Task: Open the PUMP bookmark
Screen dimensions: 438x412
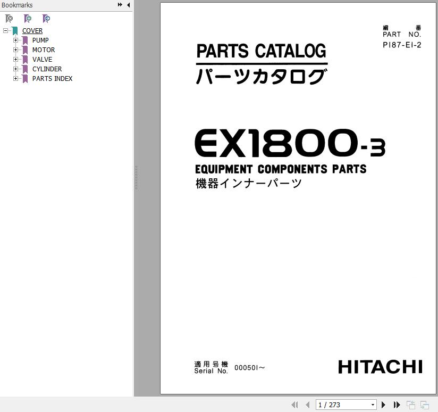Action: click(x=40, y=40)
